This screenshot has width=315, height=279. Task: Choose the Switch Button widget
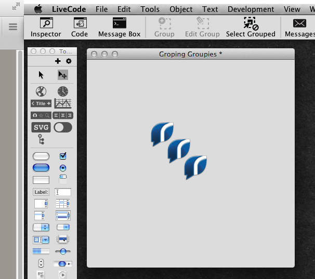click(63, 127)
